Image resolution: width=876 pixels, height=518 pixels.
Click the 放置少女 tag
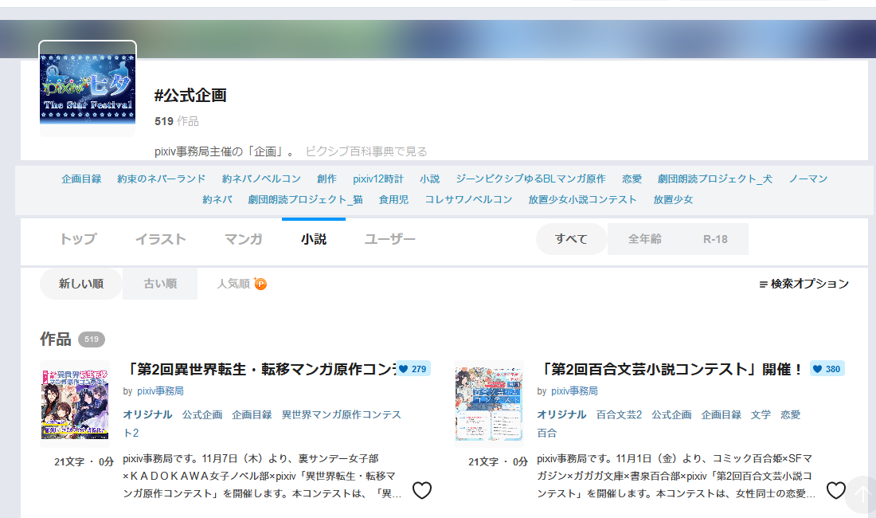point(673,199)
